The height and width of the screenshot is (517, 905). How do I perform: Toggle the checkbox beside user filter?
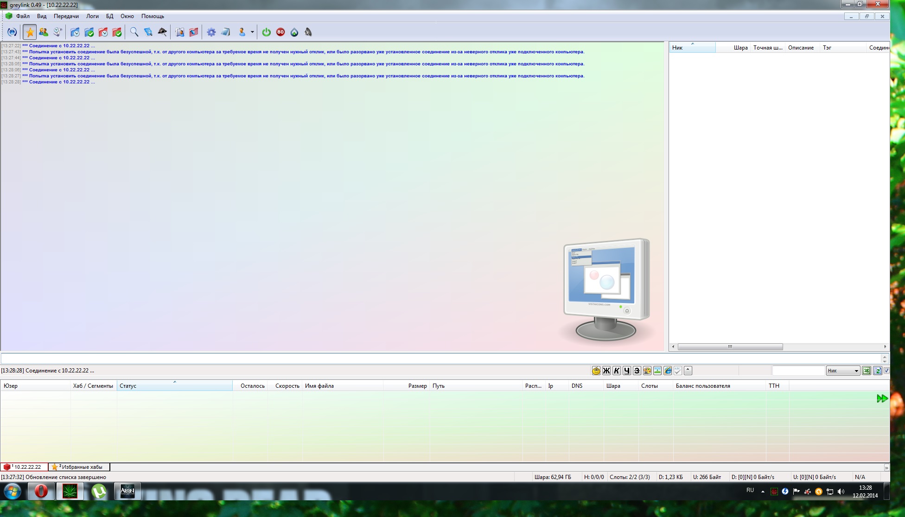click(x=886, y=371)
